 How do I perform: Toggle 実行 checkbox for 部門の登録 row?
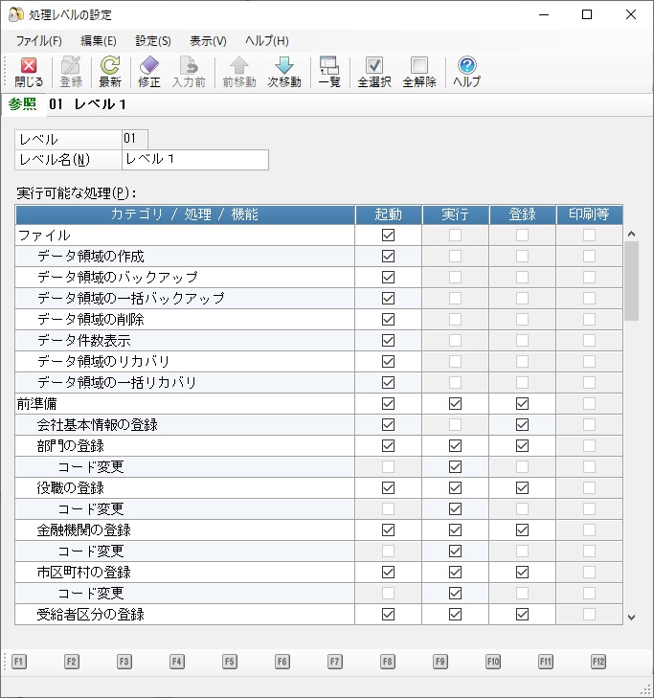(x=455, y=446)
